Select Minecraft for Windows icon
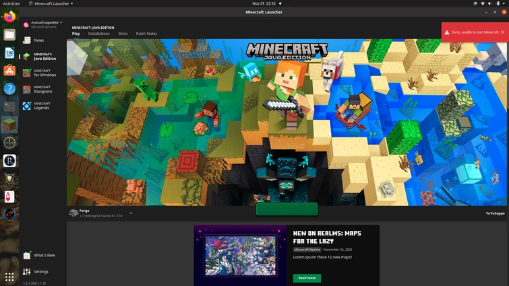Screen dimensions: 509x286 [26, 73]
